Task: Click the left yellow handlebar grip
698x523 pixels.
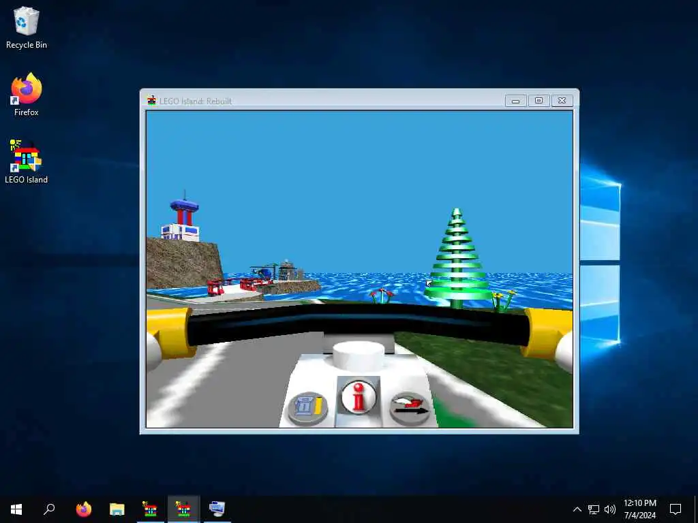Action: click(x=171, y=334)
